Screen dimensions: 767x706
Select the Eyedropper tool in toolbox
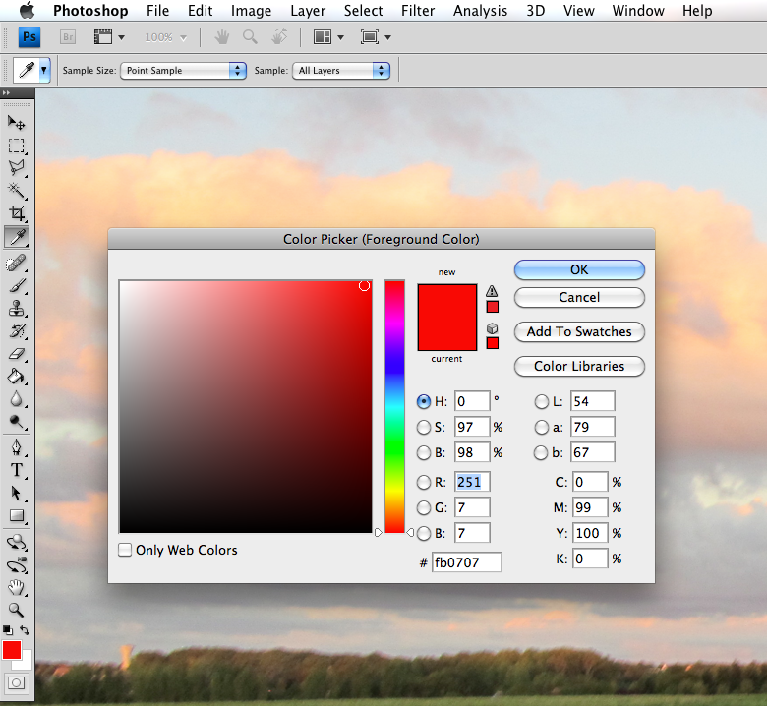coord(17,237)
